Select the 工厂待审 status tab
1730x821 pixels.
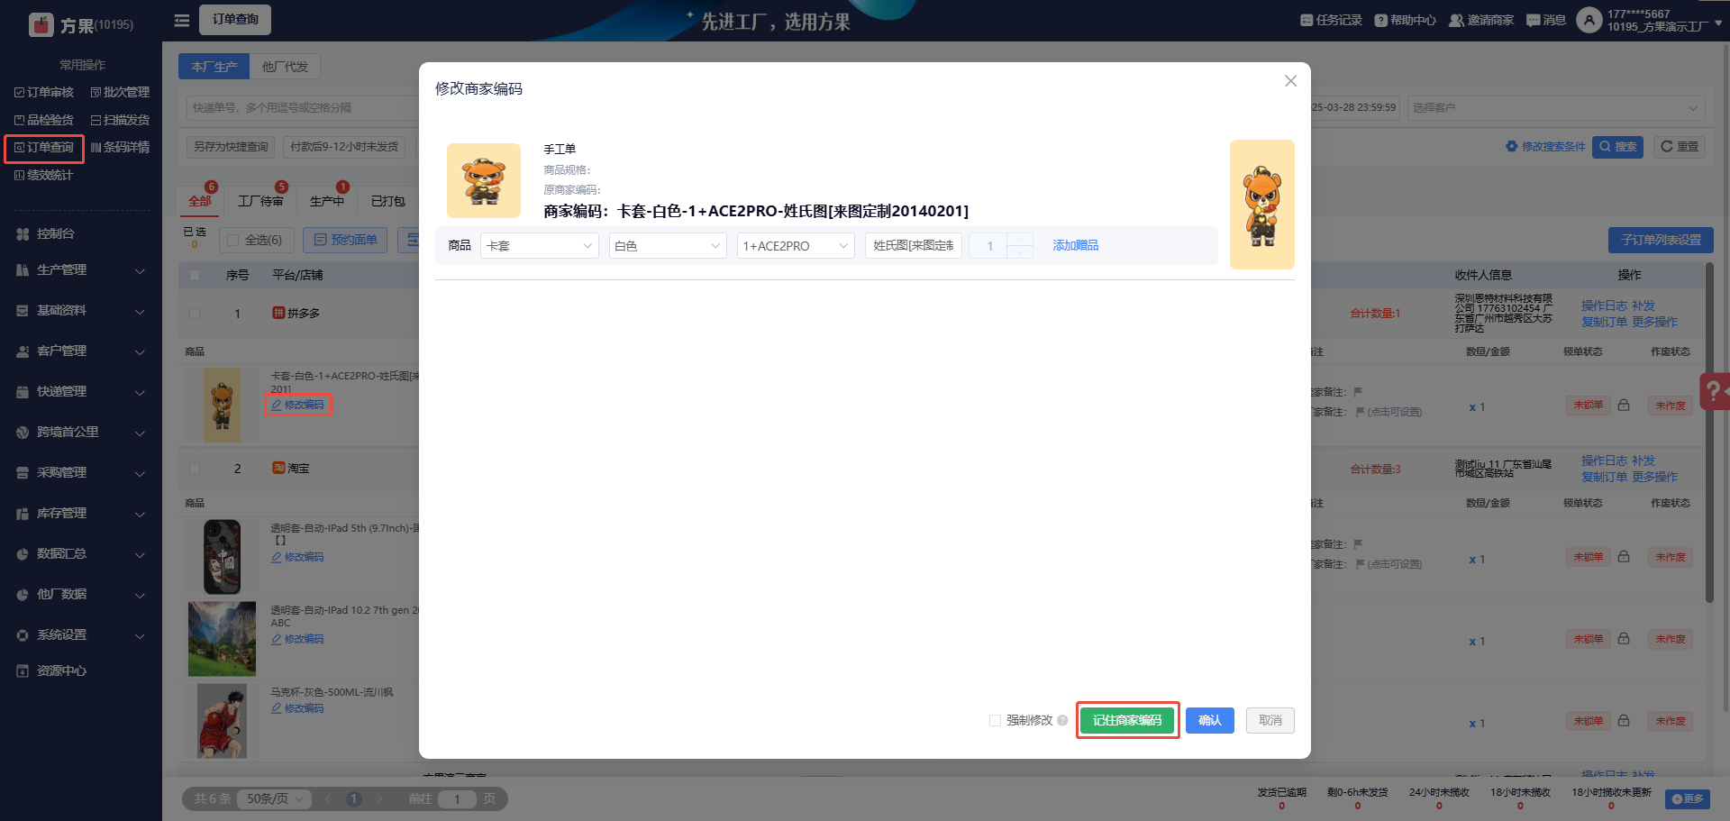pos(260,201)
